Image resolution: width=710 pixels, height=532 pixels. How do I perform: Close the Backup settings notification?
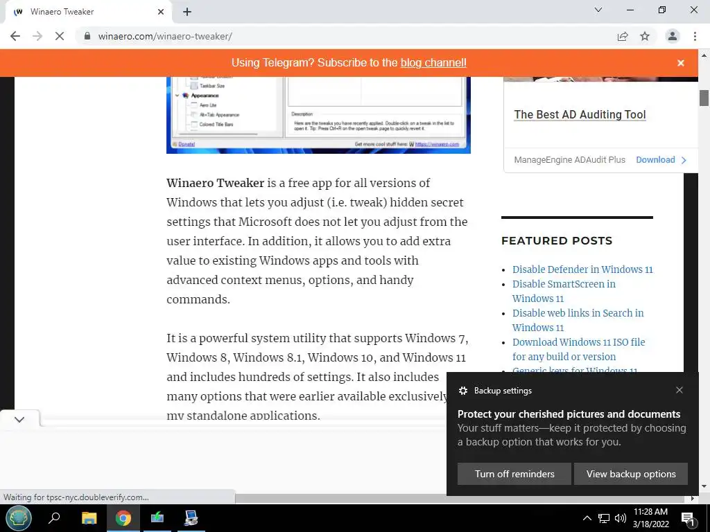[x=679, y=390]
